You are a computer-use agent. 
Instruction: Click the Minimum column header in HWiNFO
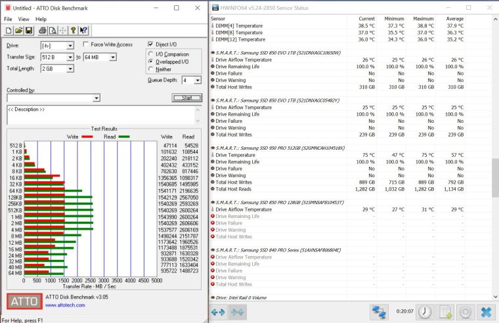pyautogui.click(x=395, y=19)
